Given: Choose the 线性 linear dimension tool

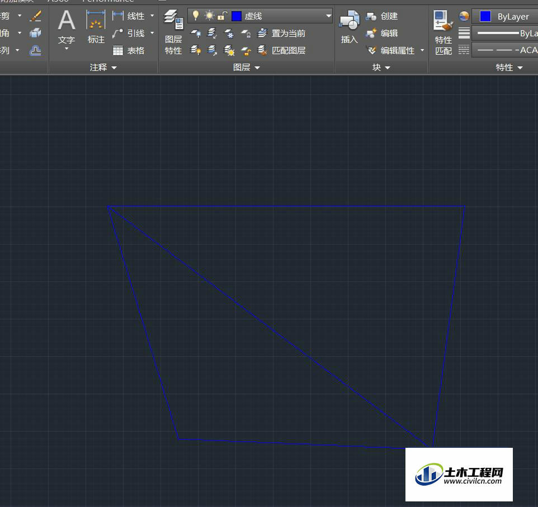Looking at the screenshot, I should pyautogui.click(x=129, y=16).
